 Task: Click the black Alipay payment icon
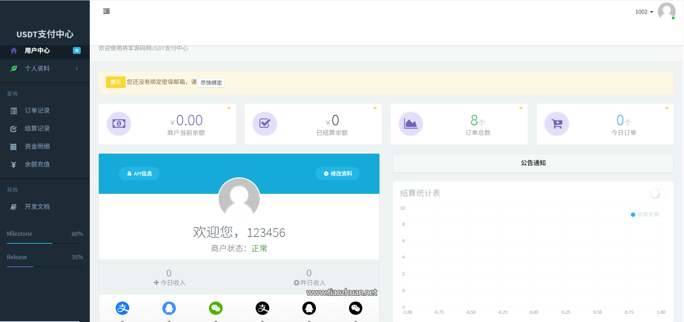[x=262, y=308]
